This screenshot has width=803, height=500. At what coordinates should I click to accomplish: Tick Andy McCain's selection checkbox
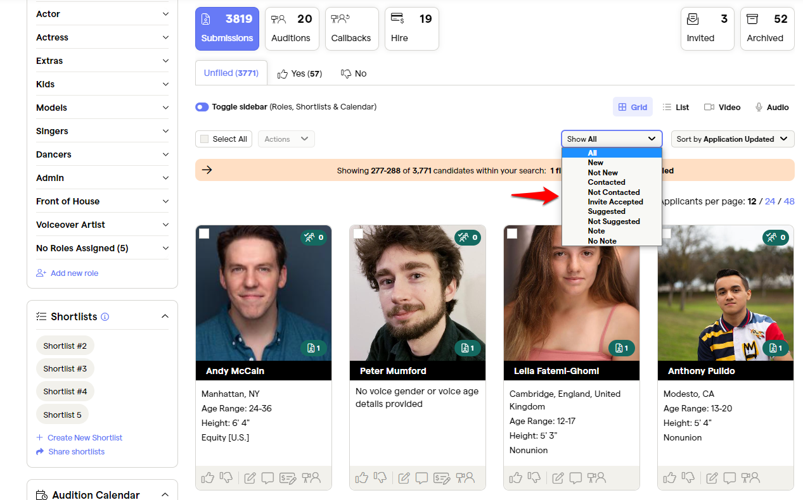(204, 234)
